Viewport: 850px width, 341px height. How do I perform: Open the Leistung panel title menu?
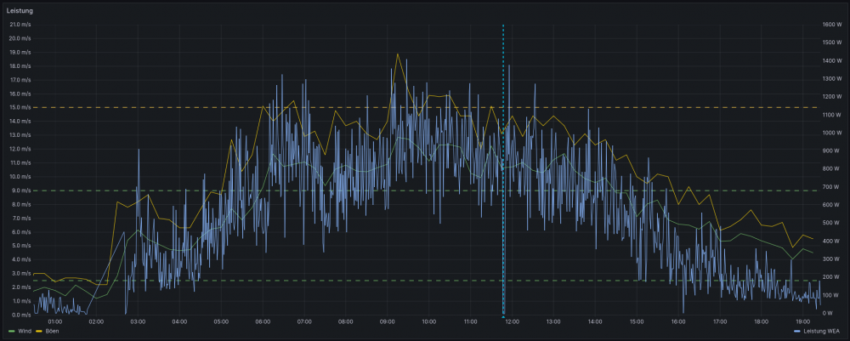click(20, 10)
